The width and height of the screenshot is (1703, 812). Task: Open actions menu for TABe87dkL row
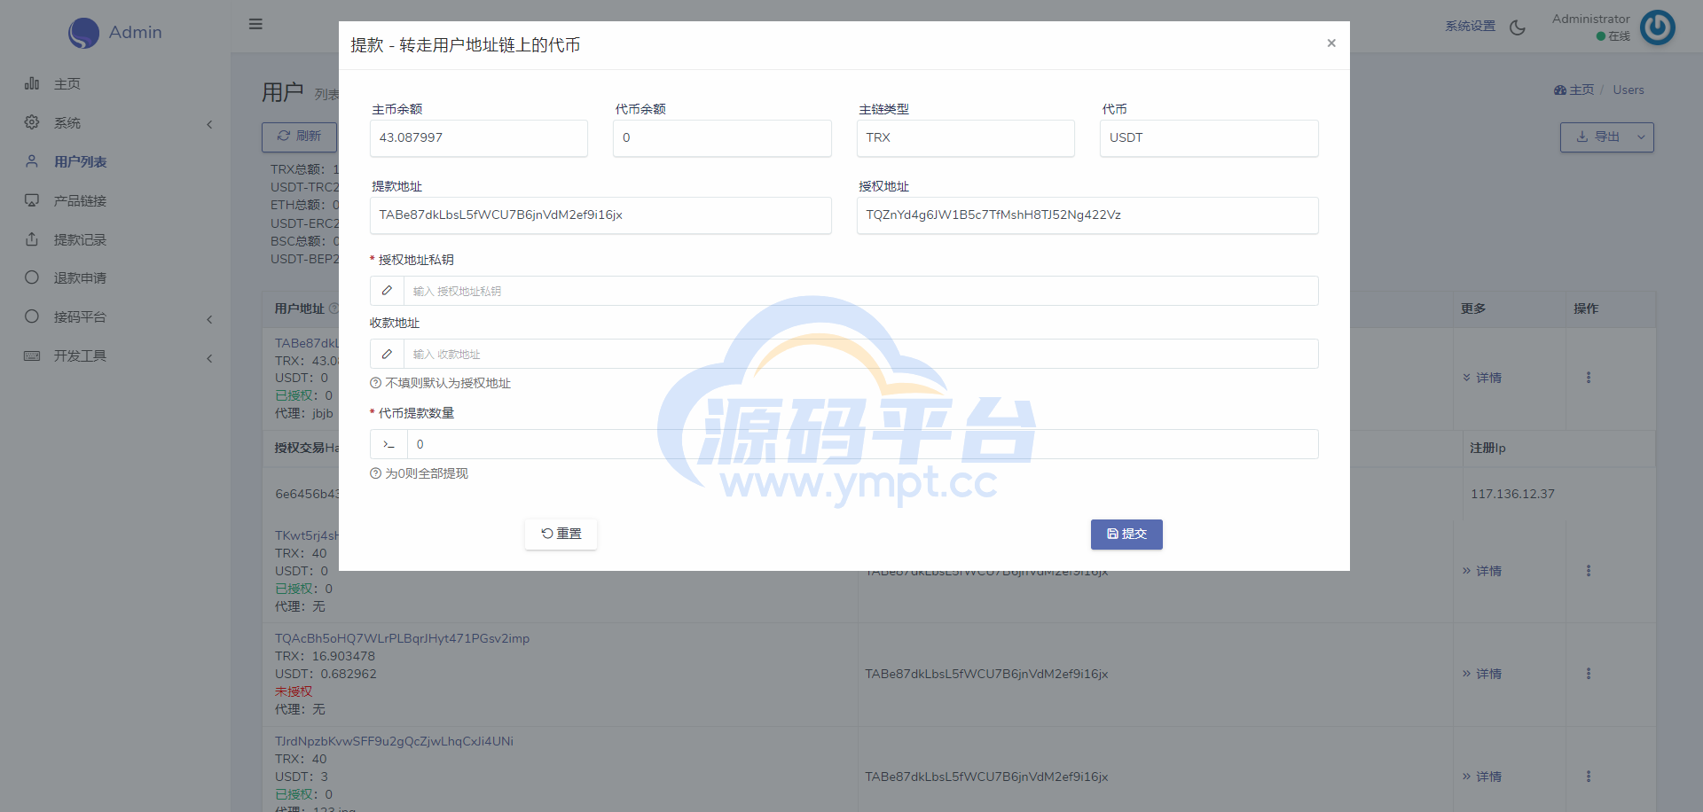1589,378
